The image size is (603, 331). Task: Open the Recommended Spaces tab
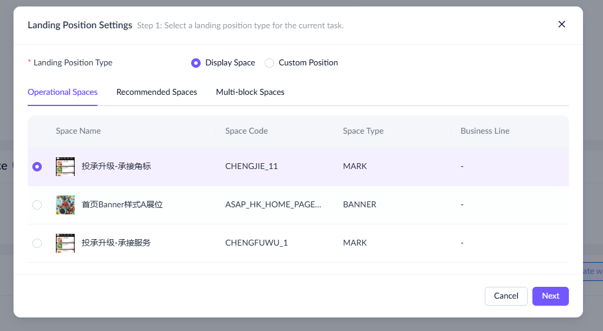156,92
